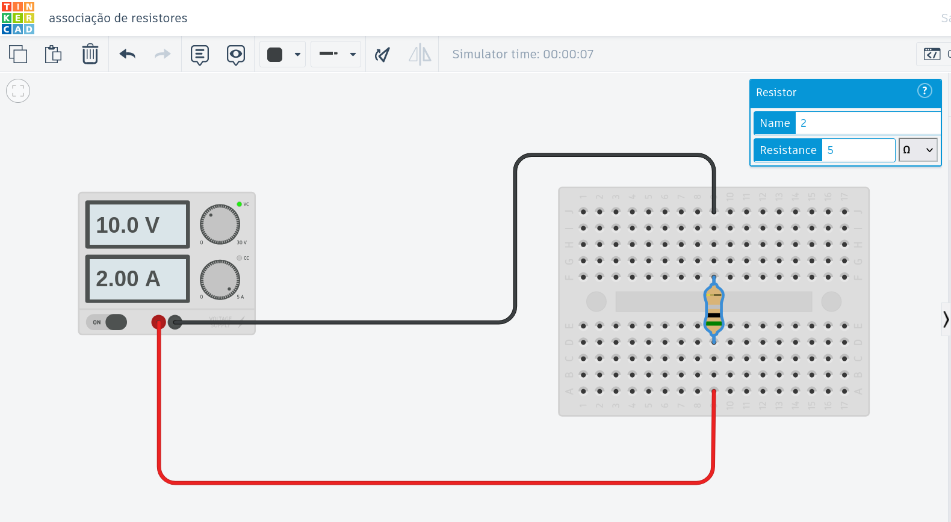
Task: Undo the last action
Action: tap(127, 54)
